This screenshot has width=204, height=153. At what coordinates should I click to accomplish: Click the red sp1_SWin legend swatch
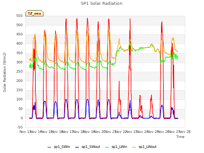click(x=49, y=147)
